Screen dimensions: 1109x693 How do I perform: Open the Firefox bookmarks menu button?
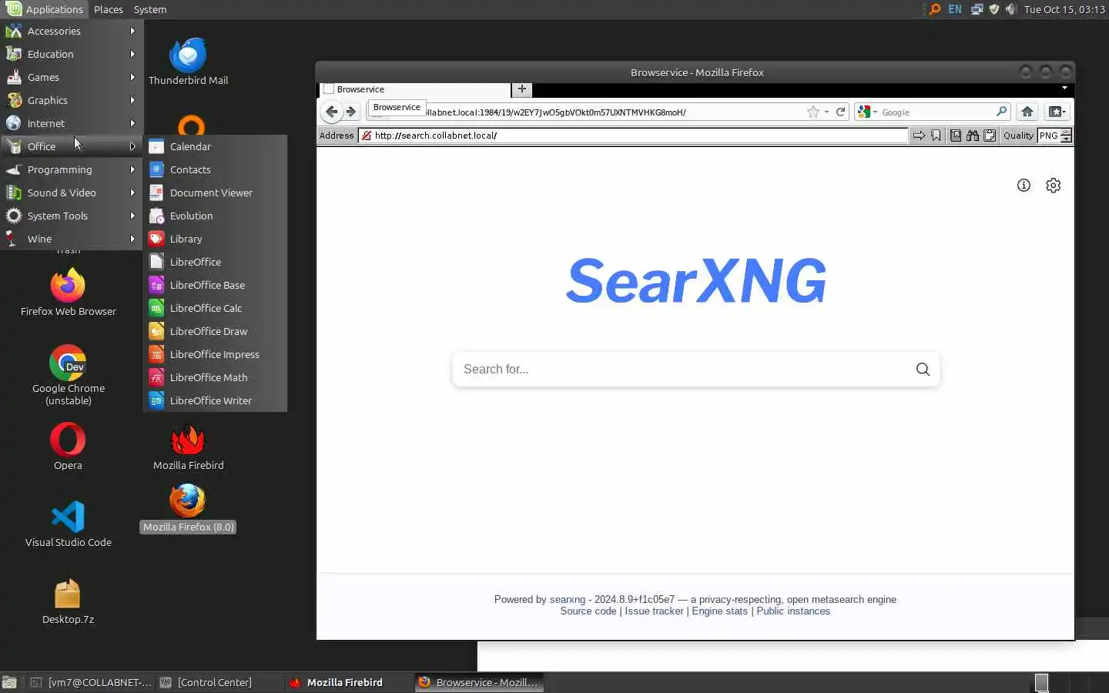coord(1057,112)
